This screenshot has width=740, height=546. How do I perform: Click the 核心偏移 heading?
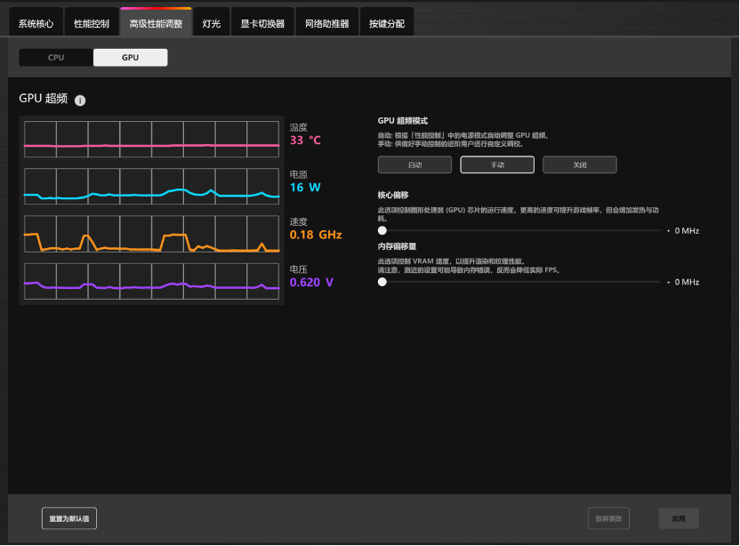pos(393,195)
